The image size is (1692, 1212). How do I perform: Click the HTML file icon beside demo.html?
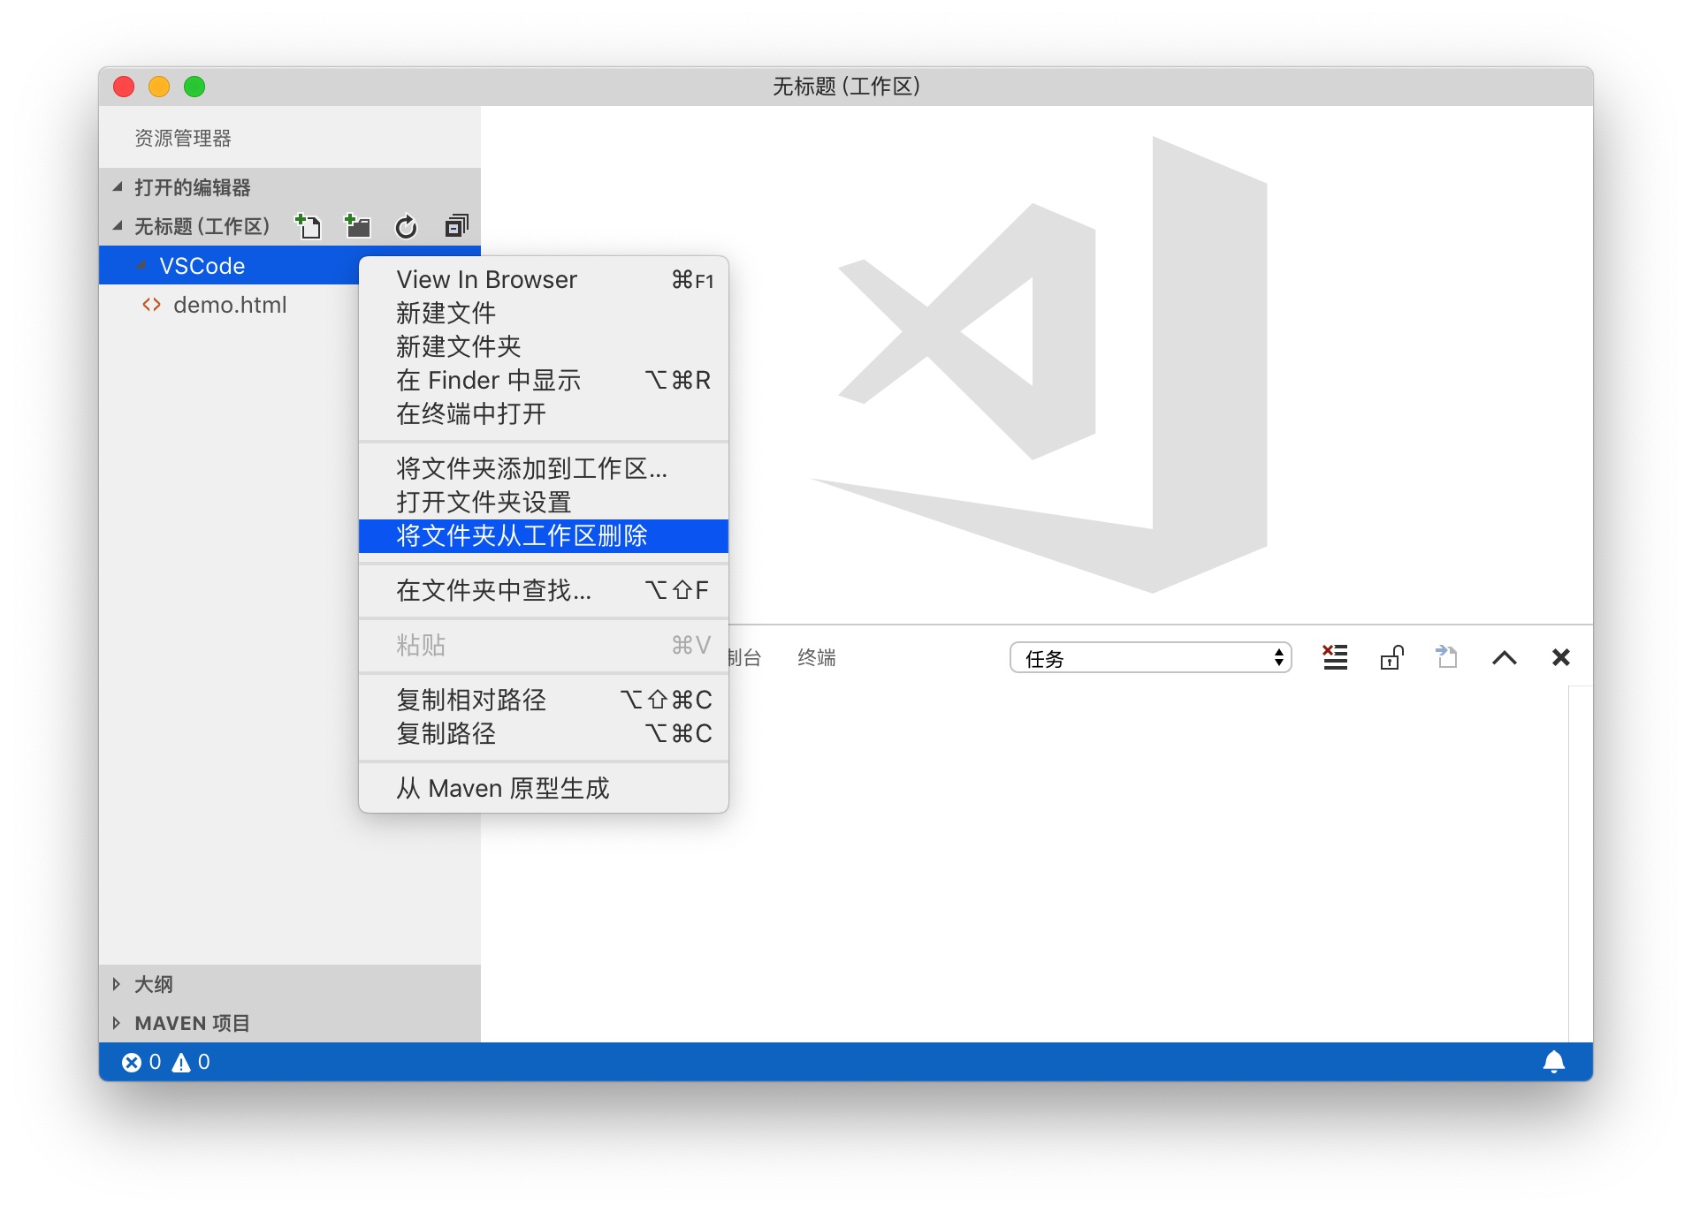click(x=152, y=305)
